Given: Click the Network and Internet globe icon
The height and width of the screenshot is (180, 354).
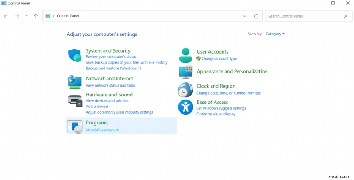Looking at the screenshot, I should point(75,82).
